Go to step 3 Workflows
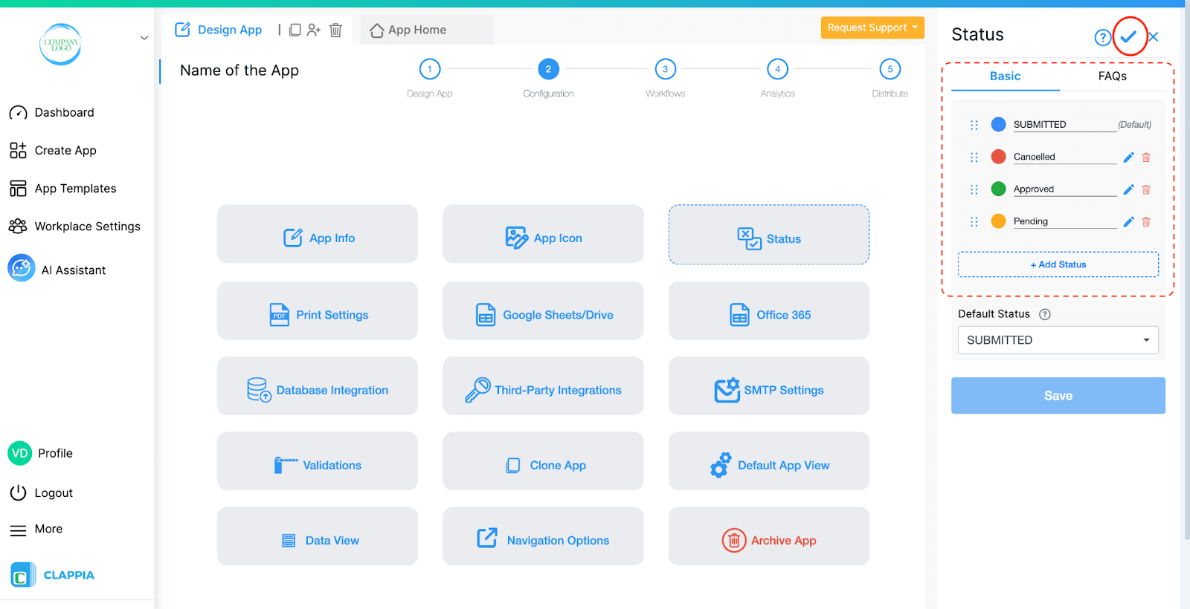The width and height of the screenshot is (1190, 609). [x=665, y=69]
